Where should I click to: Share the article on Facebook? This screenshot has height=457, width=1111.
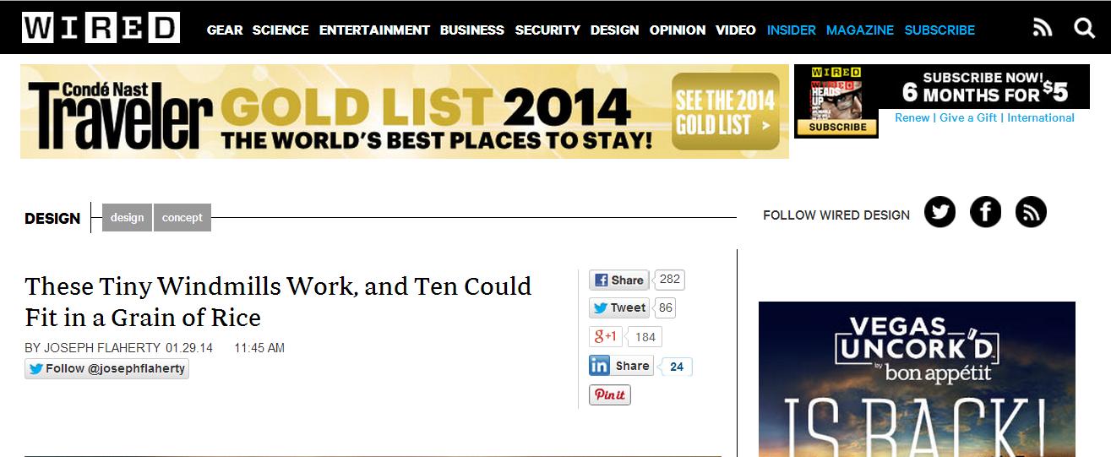click(619, 280)
